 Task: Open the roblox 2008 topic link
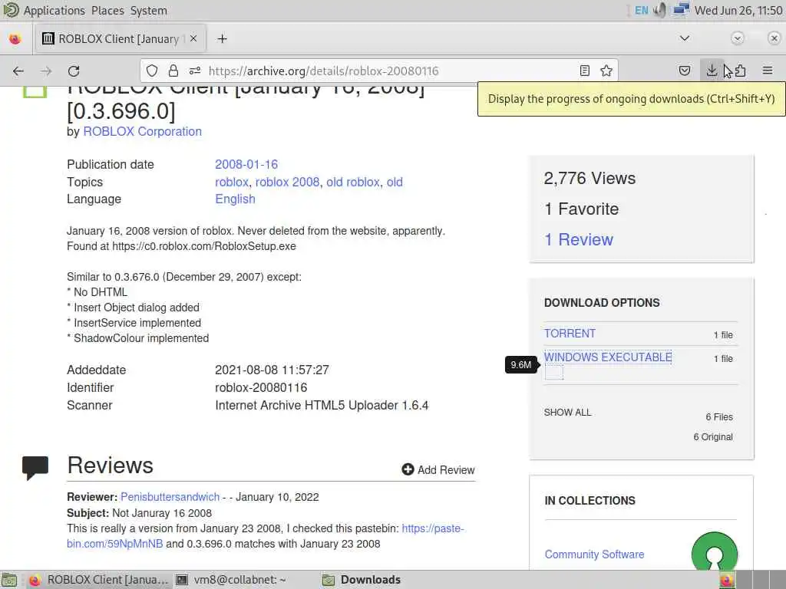point(287,182)
